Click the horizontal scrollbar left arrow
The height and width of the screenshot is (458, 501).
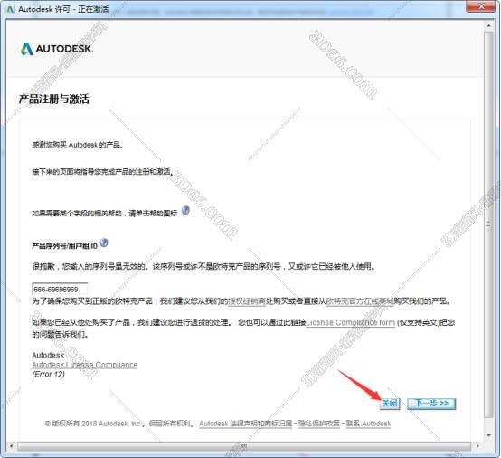click(x=11, y=446)
